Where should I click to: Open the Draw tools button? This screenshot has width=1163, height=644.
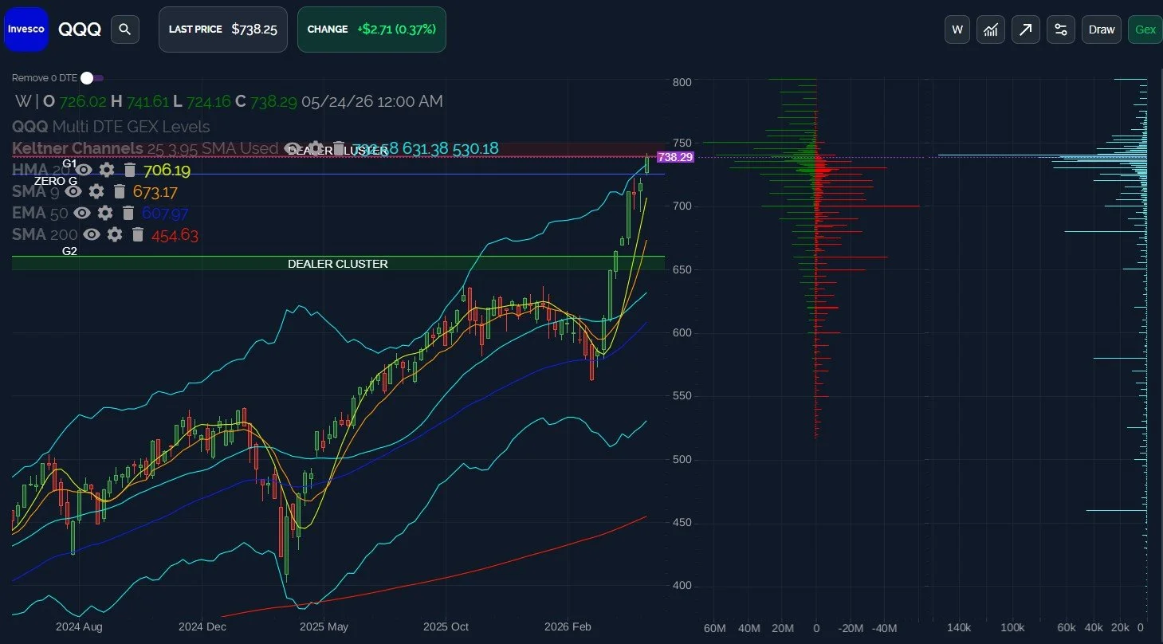click(1102, 29)
